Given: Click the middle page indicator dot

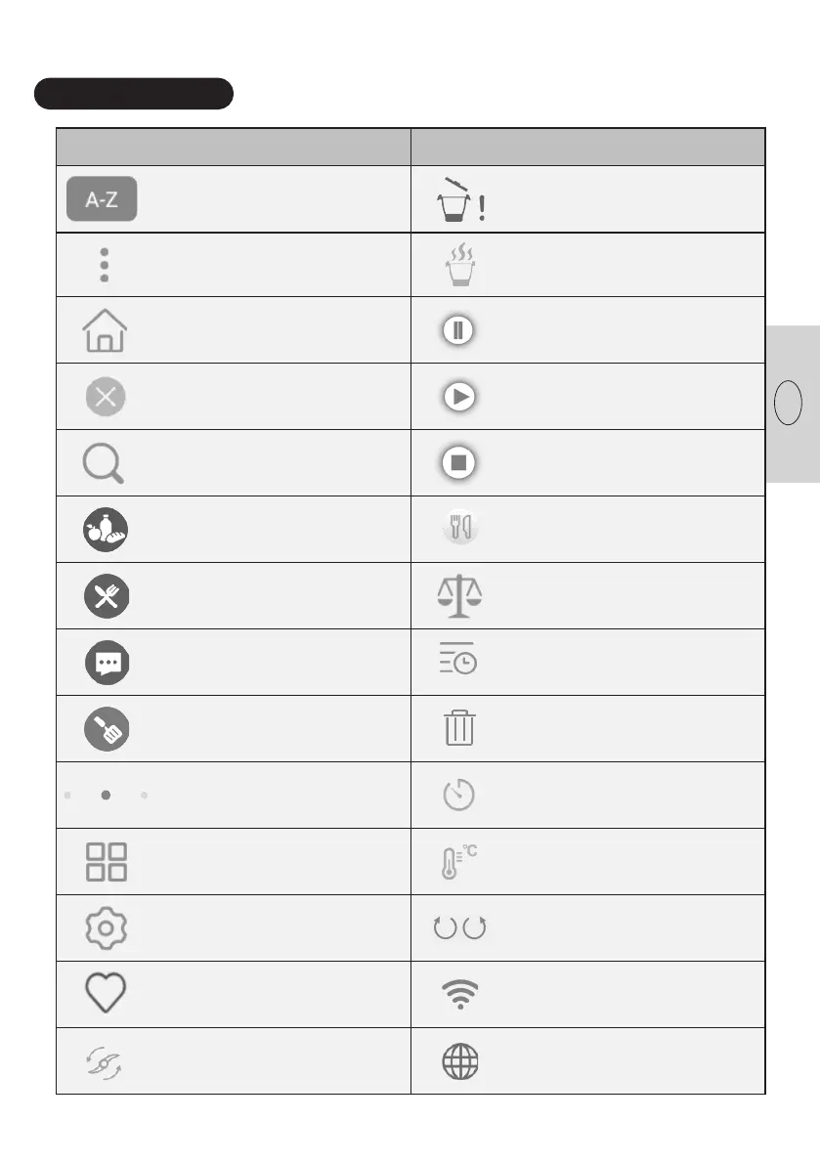Looking at the screenshot, I should [106, 796].
